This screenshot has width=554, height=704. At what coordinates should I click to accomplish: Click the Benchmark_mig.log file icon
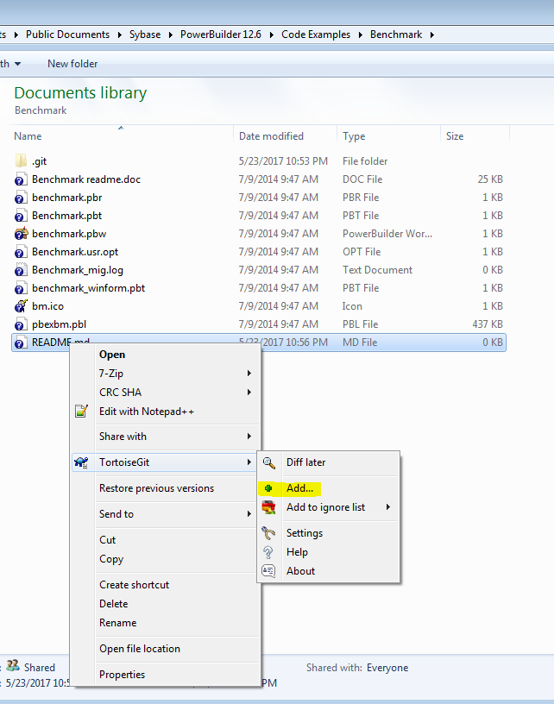coord(21,270)
